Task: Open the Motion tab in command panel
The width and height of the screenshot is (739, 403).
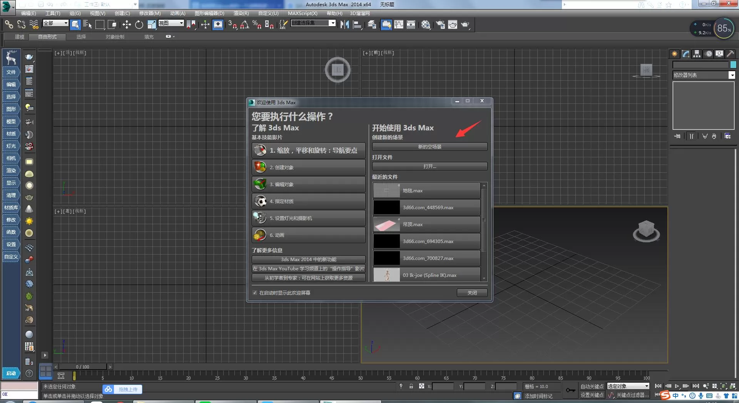Action: 709,54
